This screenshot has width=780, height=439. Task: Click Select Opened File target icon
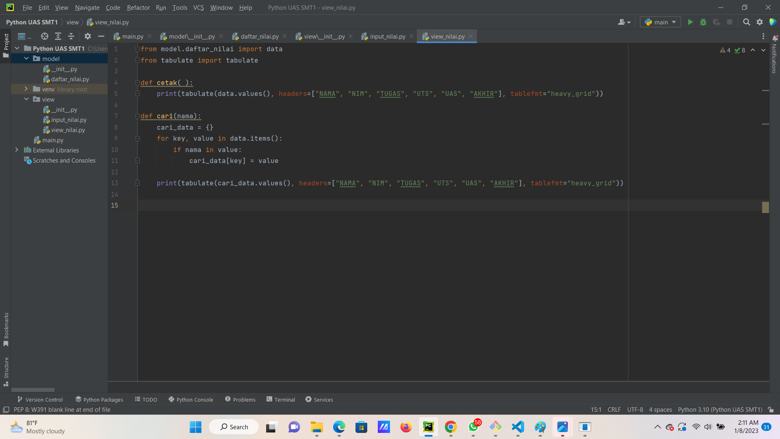click(45, 37)
